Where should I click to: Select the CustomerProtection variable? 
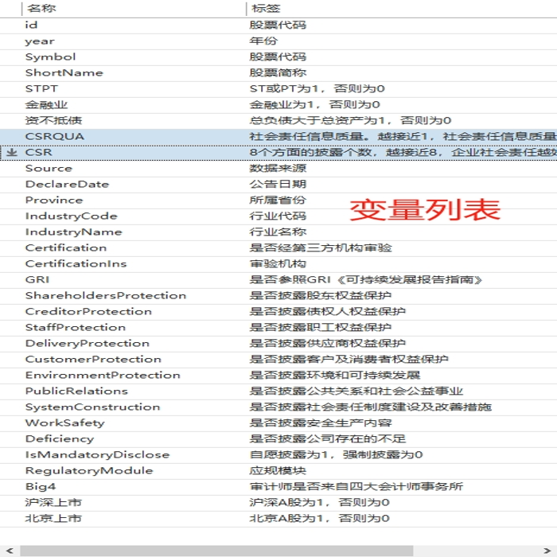pyautogui.click(x=93, y=359)
